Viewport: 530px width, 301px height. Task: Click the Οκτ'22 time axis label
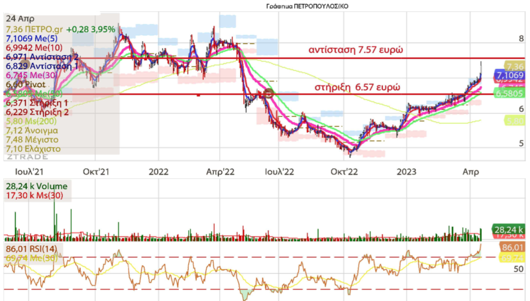pyautogui.click(x=344, y=171)
